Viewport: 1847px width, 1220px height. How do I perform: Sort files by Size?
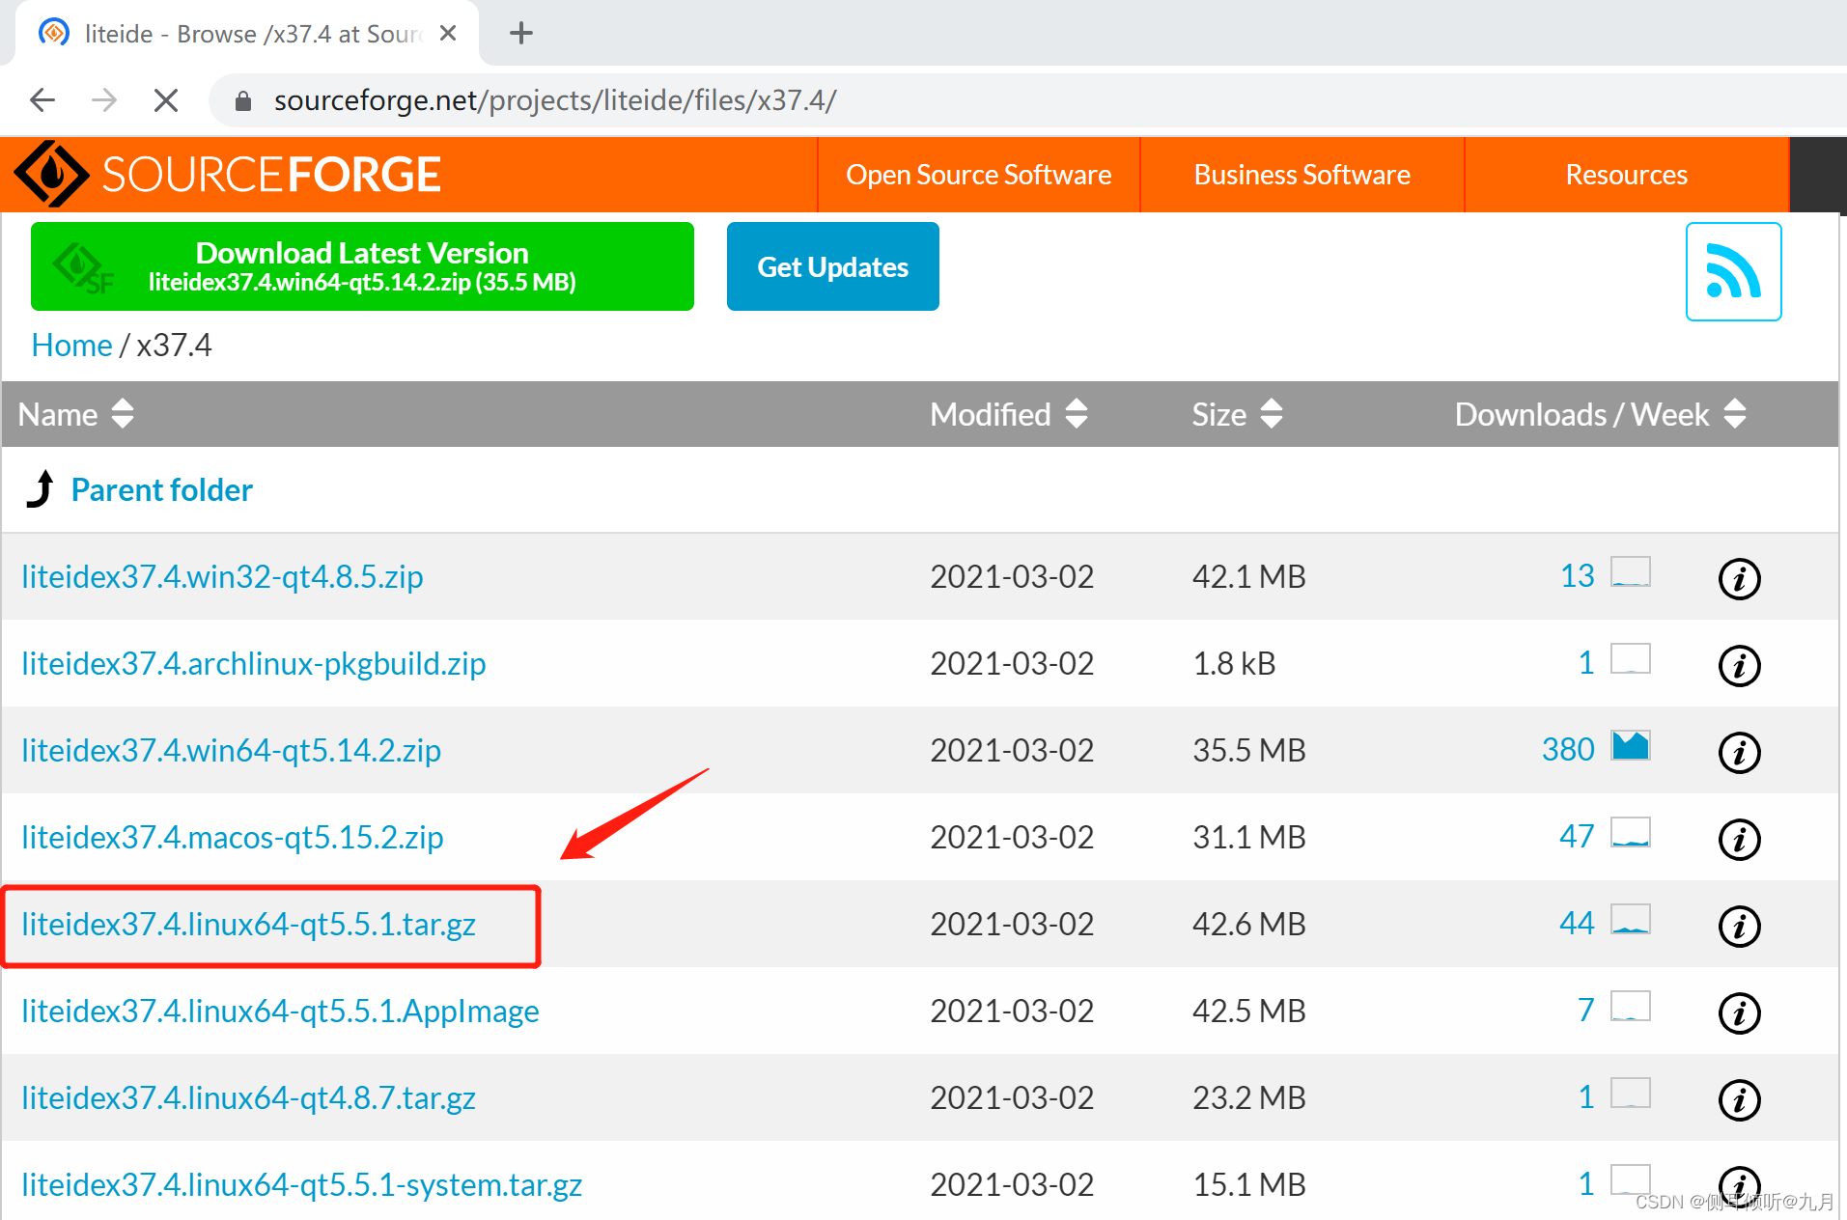1237,414
